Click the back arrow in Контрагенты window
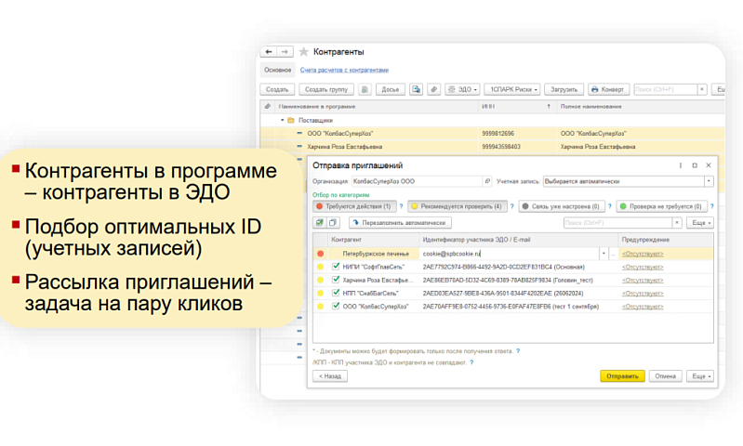The height and width of the screenshot is (446, 743). pyautogui.click(x=269, y=52)
